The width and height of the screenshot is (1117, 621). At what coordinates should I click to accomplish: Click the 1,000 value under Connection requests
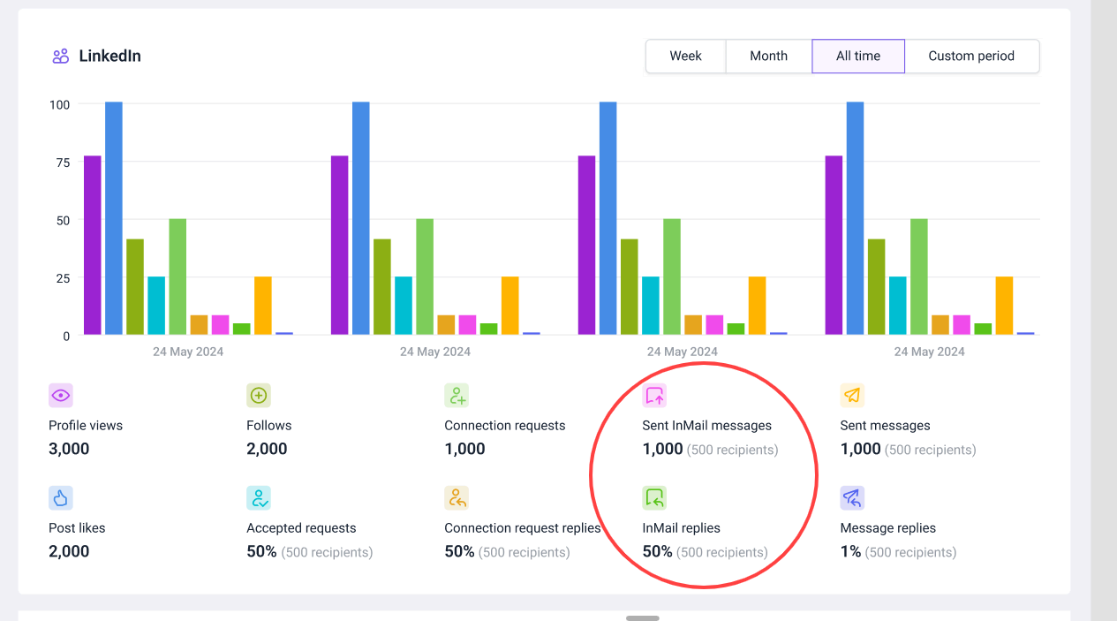pyautogui.click(x=465, y=449)
